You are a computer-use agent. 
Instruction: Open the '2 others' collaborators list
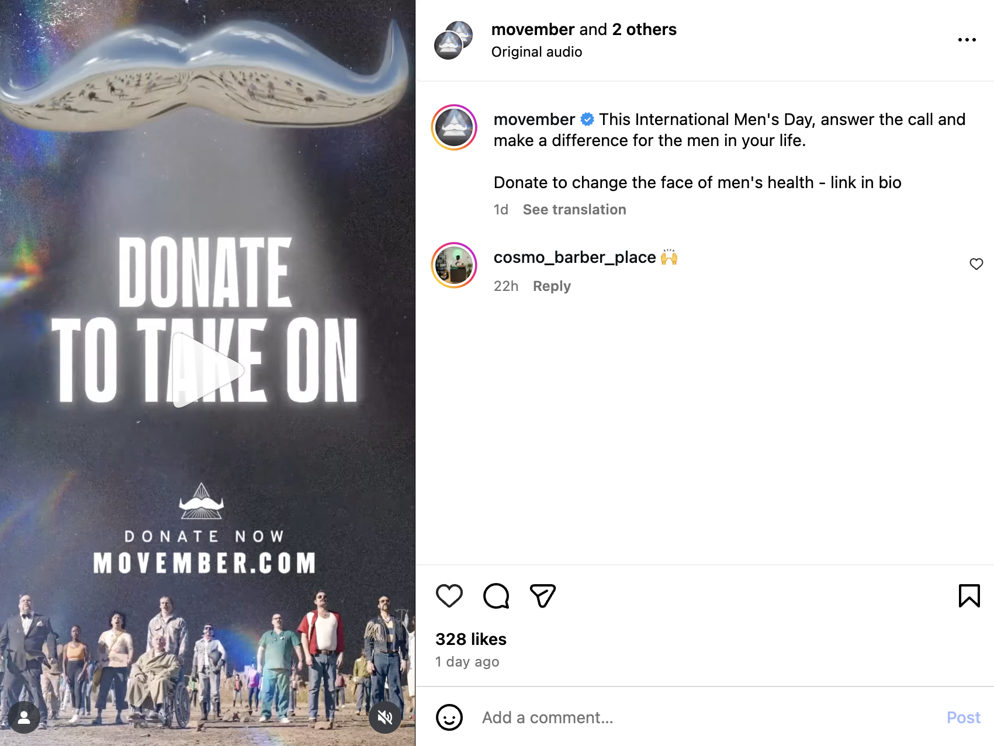(x=644, y=30)
